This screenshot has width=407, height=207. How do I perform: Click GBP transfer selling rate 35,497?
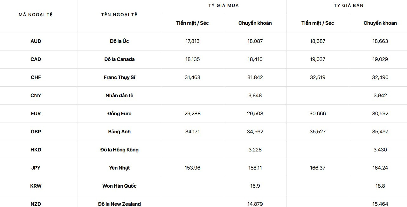(x=380, y=131)
